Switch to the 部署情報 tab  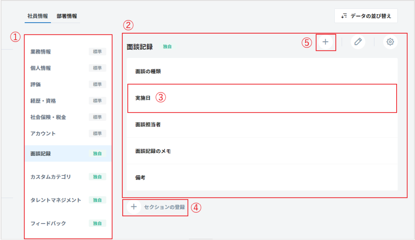[x=67, y=16]
